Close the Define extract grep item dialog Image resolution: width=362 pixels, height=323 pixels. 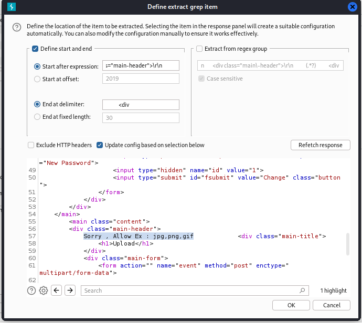(x=353, y=7)
